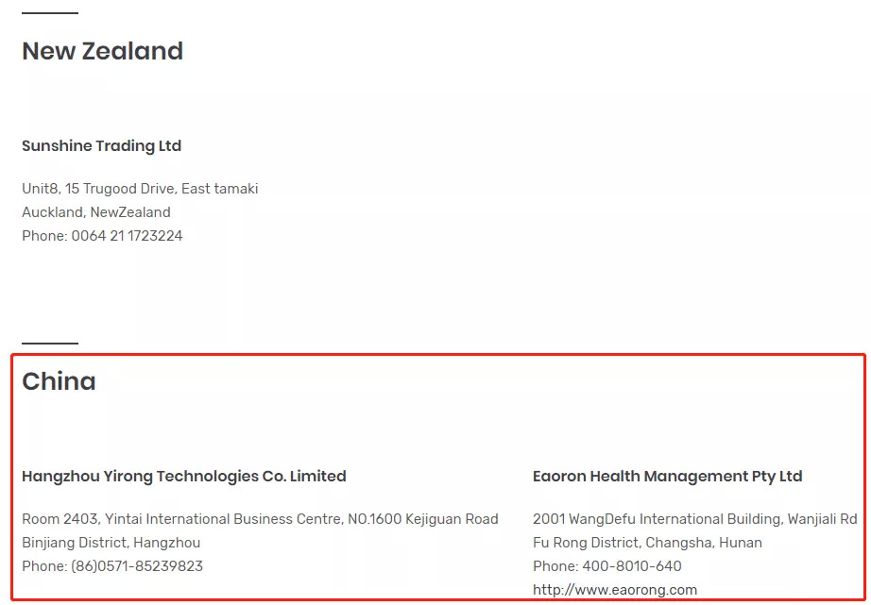This screenshot has width=871, height=605.
Task: Click the divider line above China heading
Action: point(50,344)
